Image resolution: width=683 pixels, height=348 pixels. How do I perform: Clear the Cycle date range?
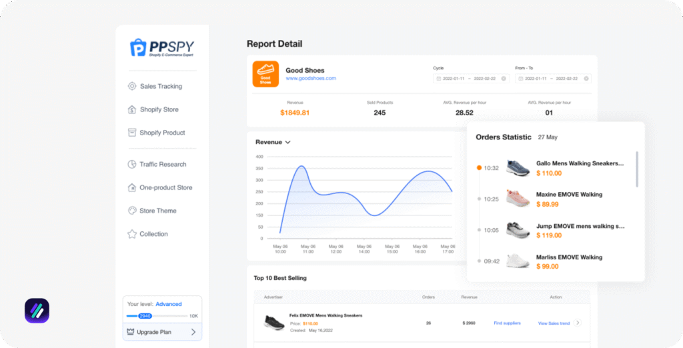coord(504,79)
